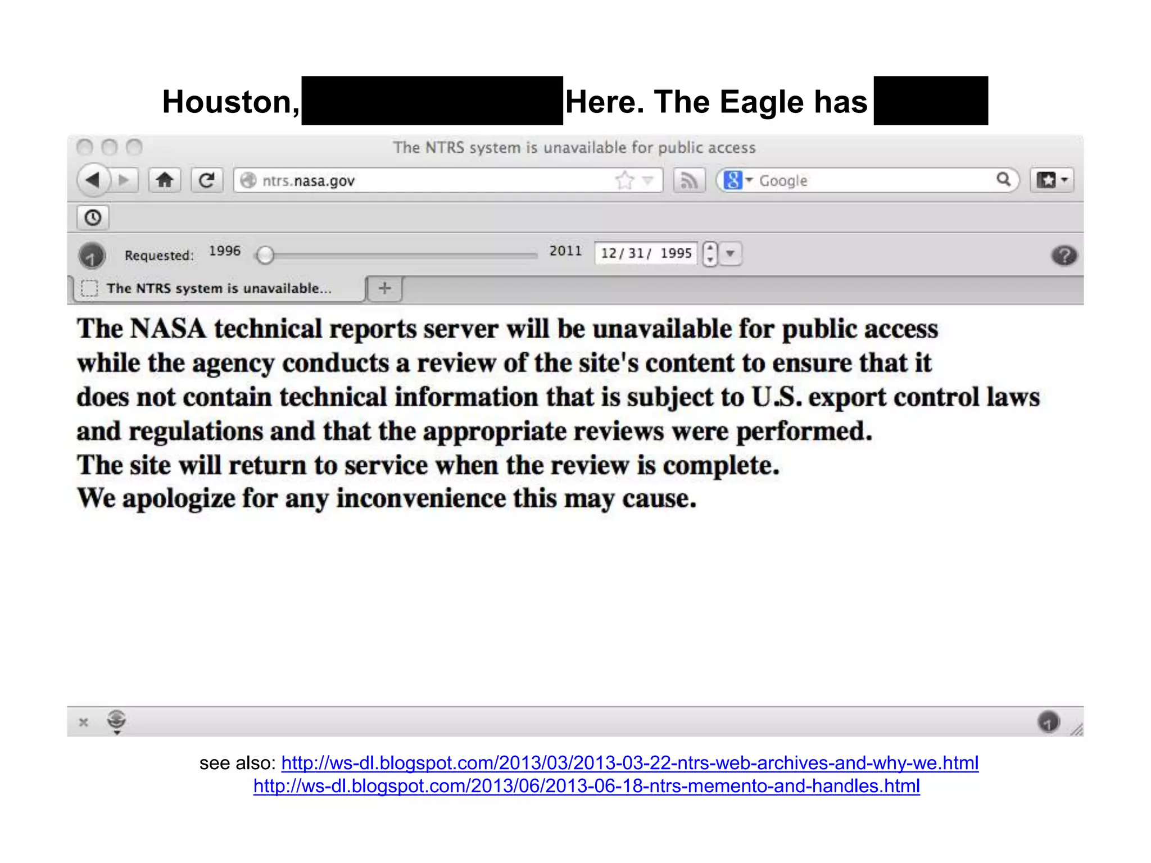The width and height of the screenshot is (1151, 863).
Task: Open the date picker dropdown arrow
Action: [731, 253]
